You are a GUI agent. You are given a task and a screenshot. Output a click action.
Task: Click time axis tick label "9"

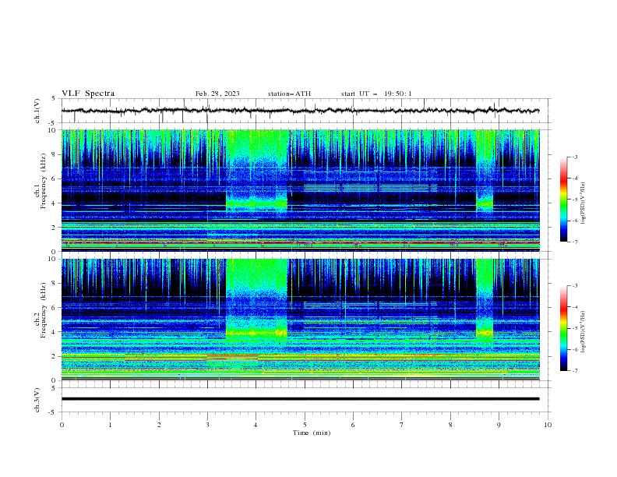[x=499, y=425]
